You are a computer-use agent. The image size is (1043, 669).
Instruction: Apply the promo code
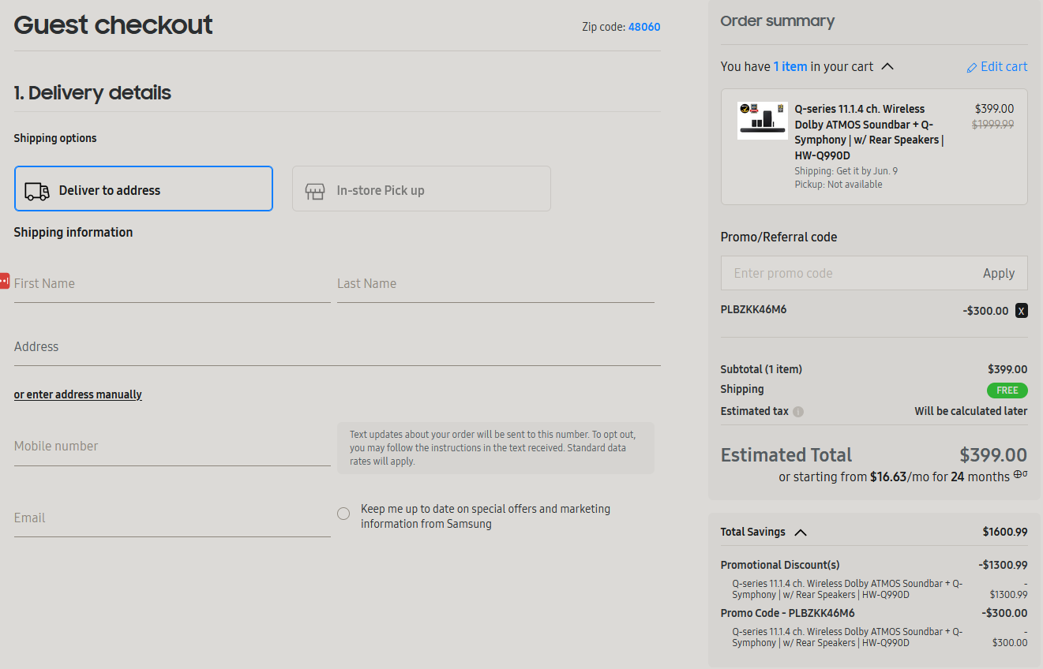click(998, 274)
